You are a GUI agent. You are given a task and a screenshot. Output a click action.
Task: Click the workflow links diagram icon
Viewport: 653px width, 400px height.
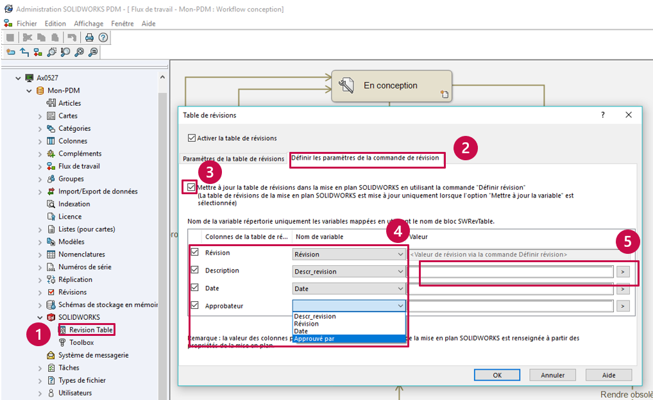38,52
